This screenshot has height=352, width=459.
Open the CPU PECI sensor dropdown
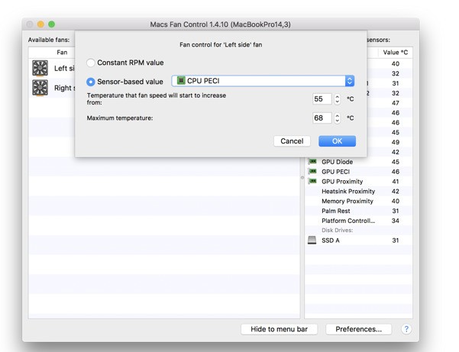(263, 81)
